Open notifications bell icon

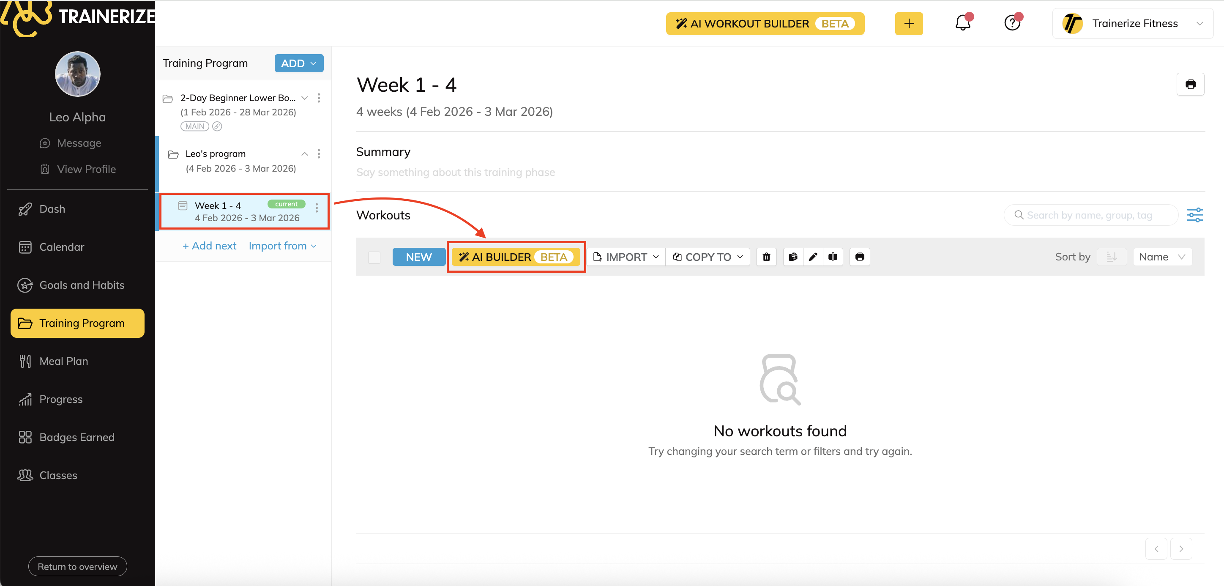963,23
